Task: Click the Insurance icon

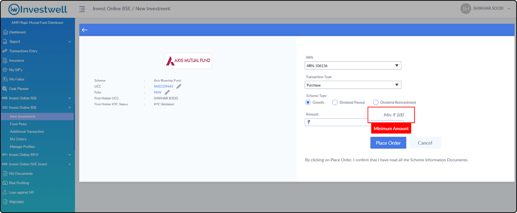Action: pyautogui.click(x=5, y=60)
